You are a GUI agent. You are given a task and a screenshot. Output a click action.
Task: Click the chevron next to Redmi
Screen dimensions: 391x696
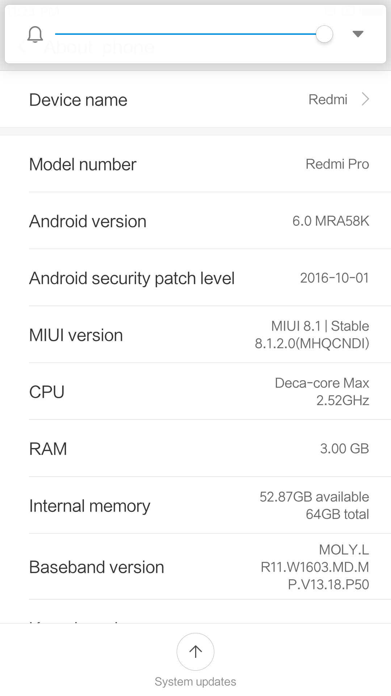pos(366,99)
